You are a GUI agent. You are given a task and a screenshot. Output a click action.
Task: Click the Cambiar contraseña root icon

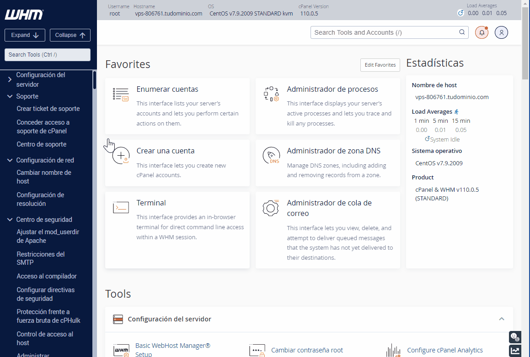pos(257,350)
